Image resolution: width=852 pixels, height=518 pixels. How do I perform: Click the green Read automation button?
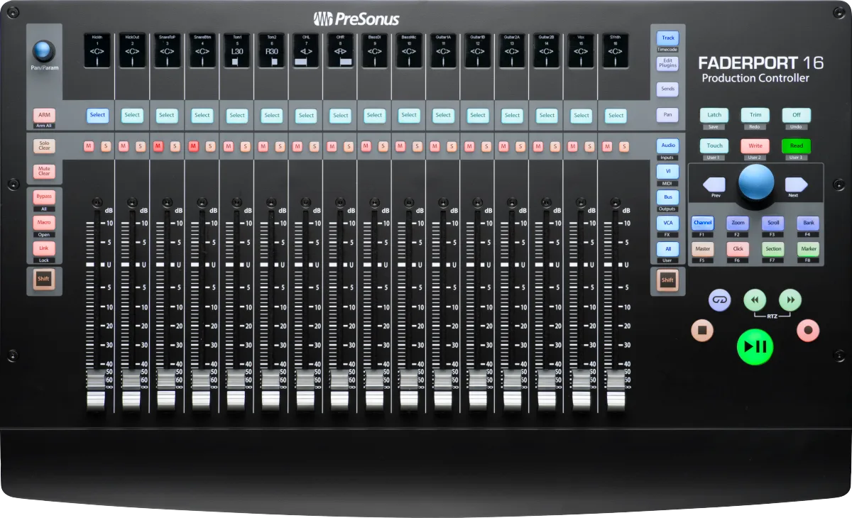(797, 146)
